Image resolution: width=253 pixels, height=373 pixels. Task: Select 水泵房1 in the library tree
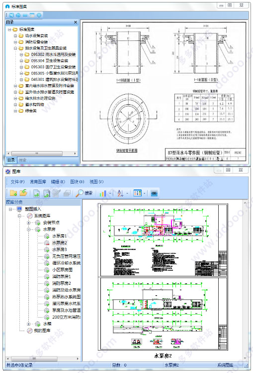pyautogui.click(x=59, y=236)
